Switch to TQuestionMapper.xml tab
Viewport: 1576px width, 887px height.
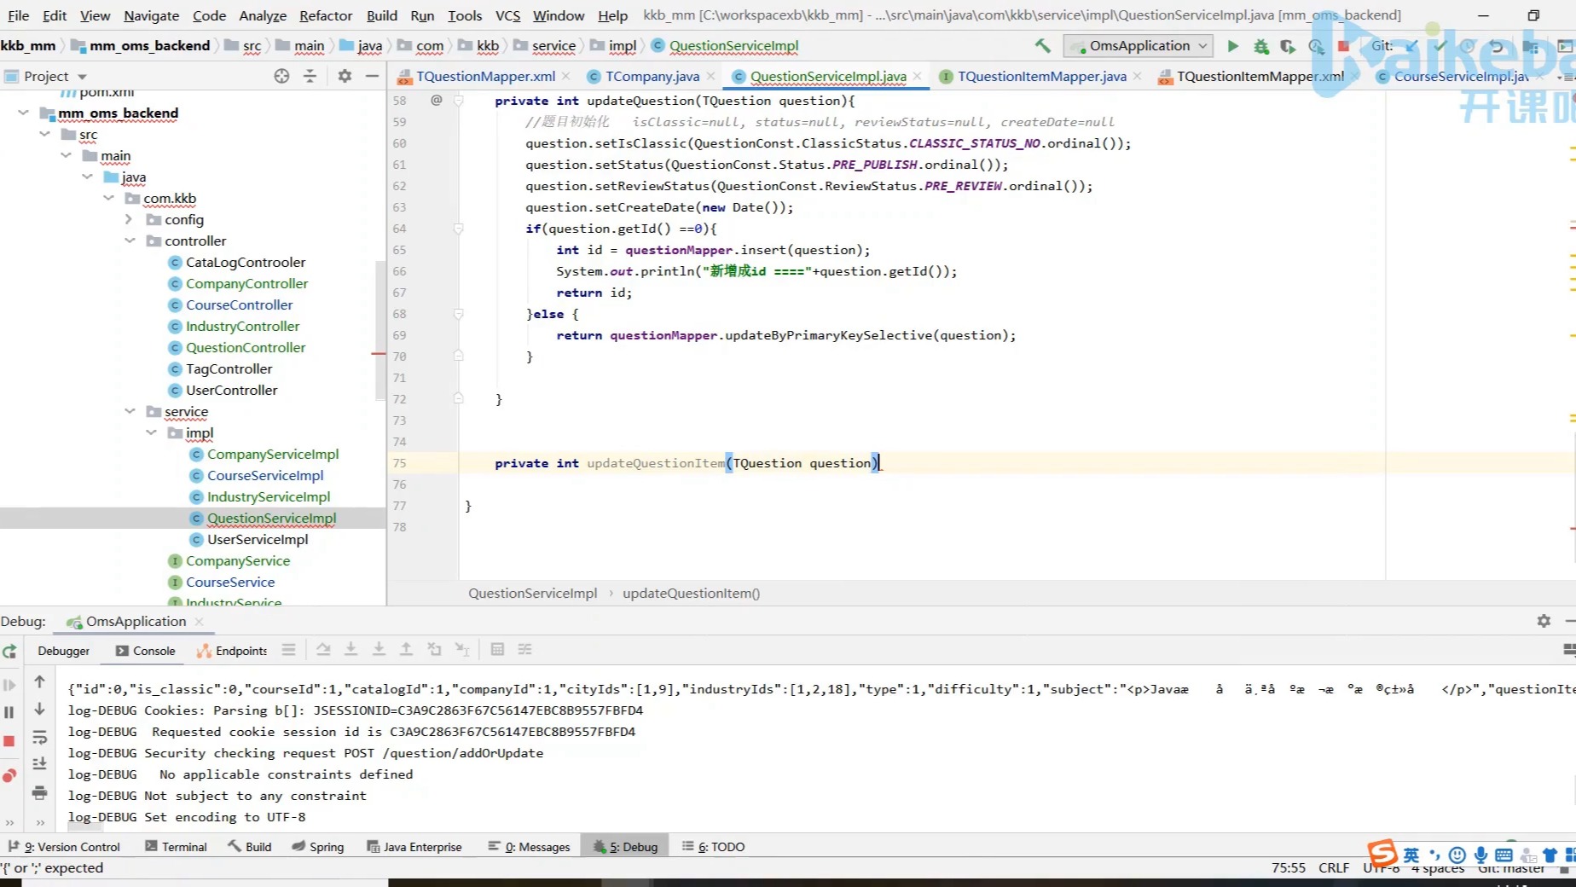coord(485,77)
